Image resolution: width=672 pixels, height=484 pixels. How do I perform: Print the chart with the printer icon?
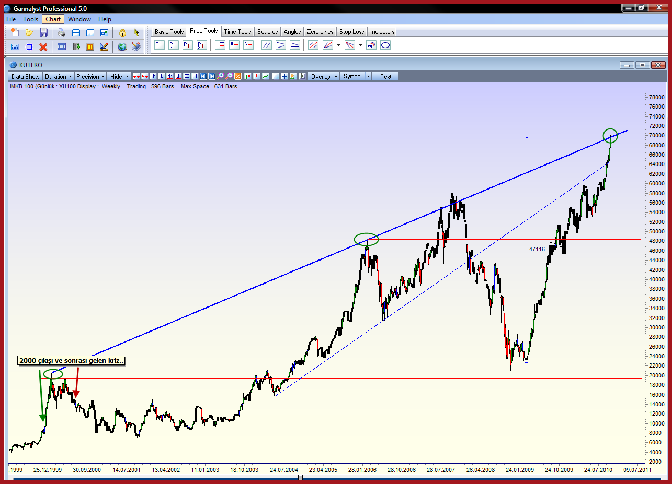pyautogui.click(x=62, y=32)
